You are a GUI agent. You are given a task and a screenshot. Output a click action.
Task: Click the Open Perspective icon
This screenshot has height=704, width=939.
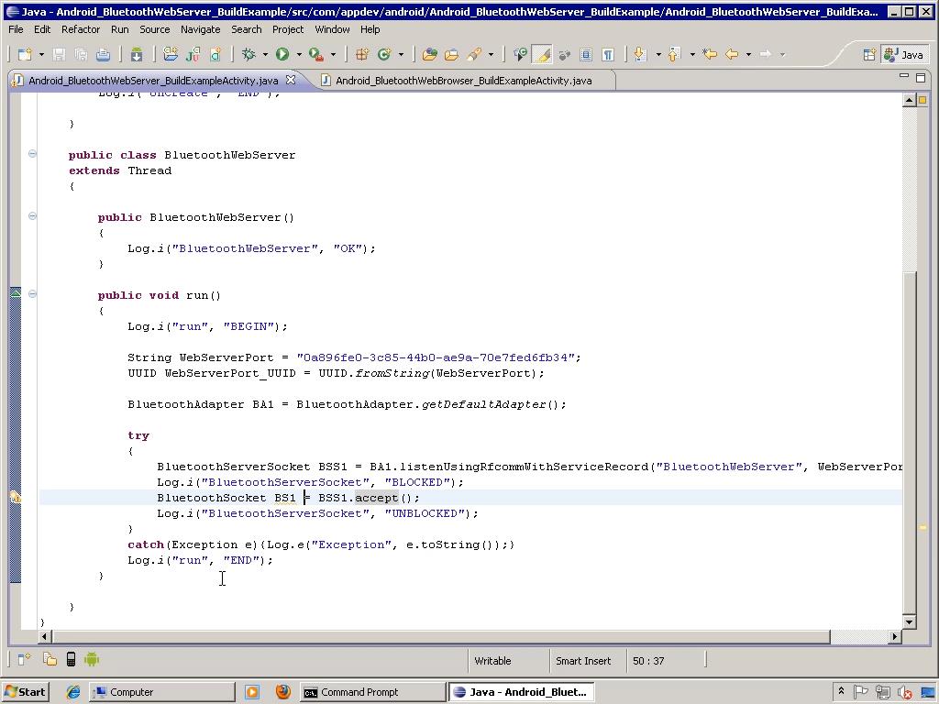coord(869,54)
